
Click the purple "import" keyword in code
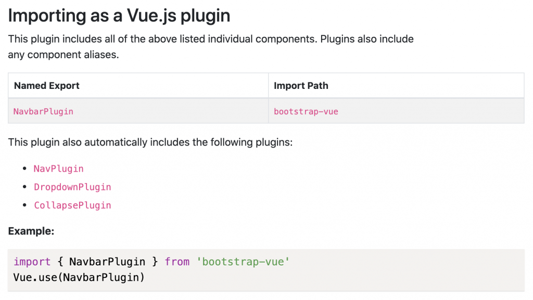32,262
